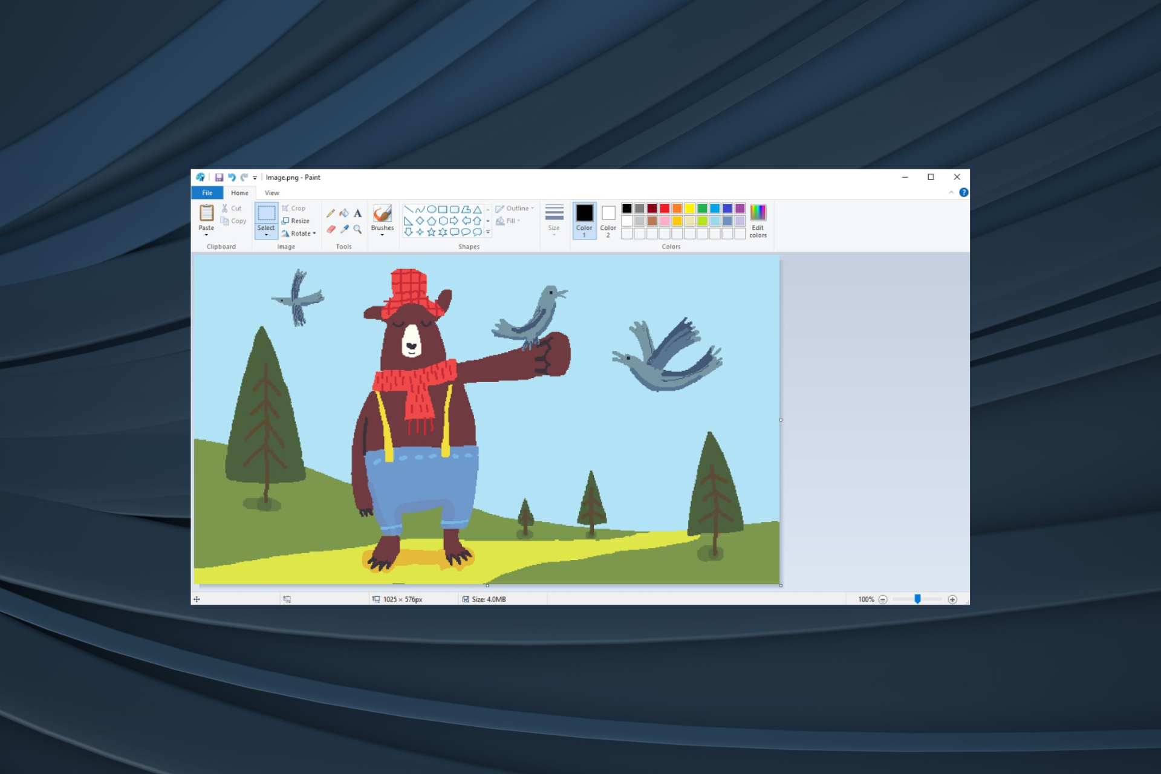1161x774 pixels.
Task: Select Color 1 swatch
Action: pos(584,220)
